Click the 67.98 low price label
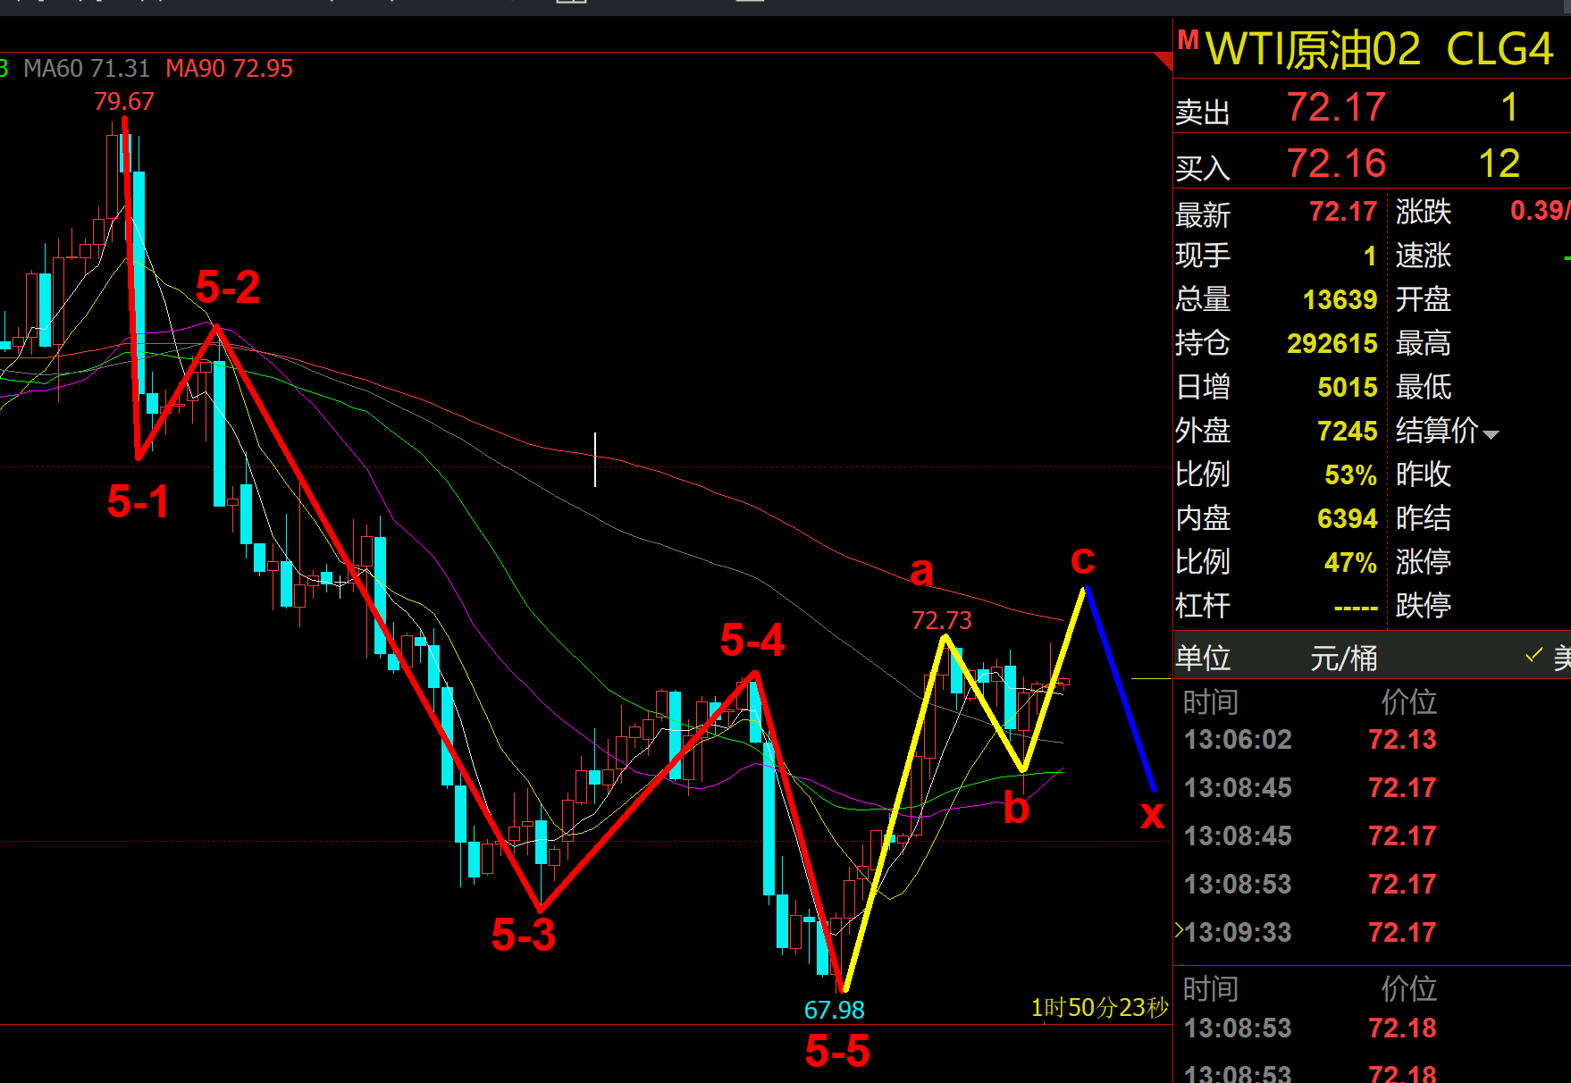The height and width of the screenshot is (1083, 1571). 835,1010
